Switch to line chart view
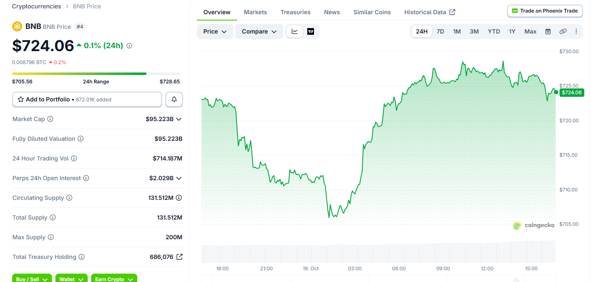Image resolution: width=591 pixels, height=282 pixels. tap(295, 31)
